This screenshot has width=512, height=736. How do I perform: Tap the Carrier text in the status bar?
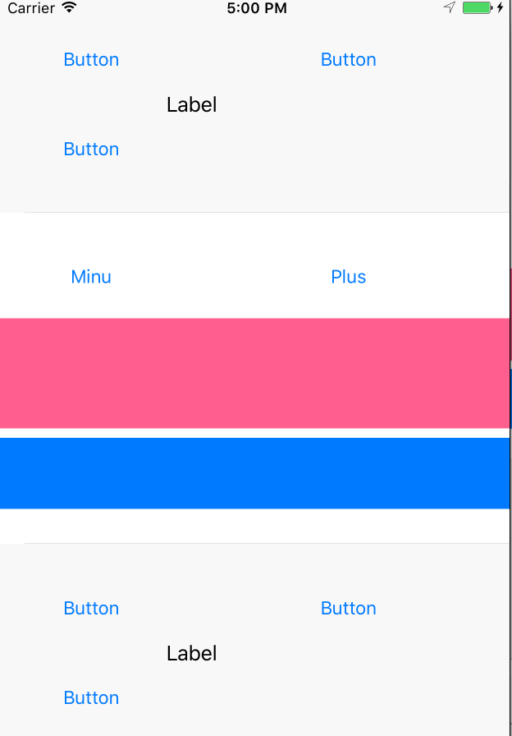pos(30,8)
